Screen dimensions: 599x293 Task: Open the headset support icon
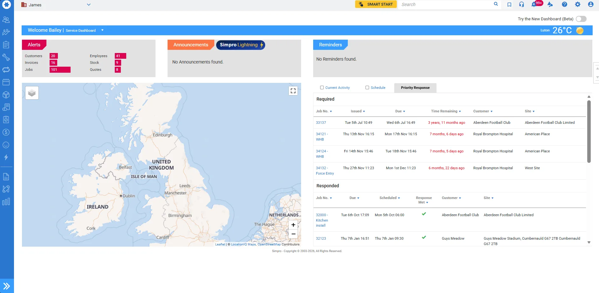click(x=521, y=4)
